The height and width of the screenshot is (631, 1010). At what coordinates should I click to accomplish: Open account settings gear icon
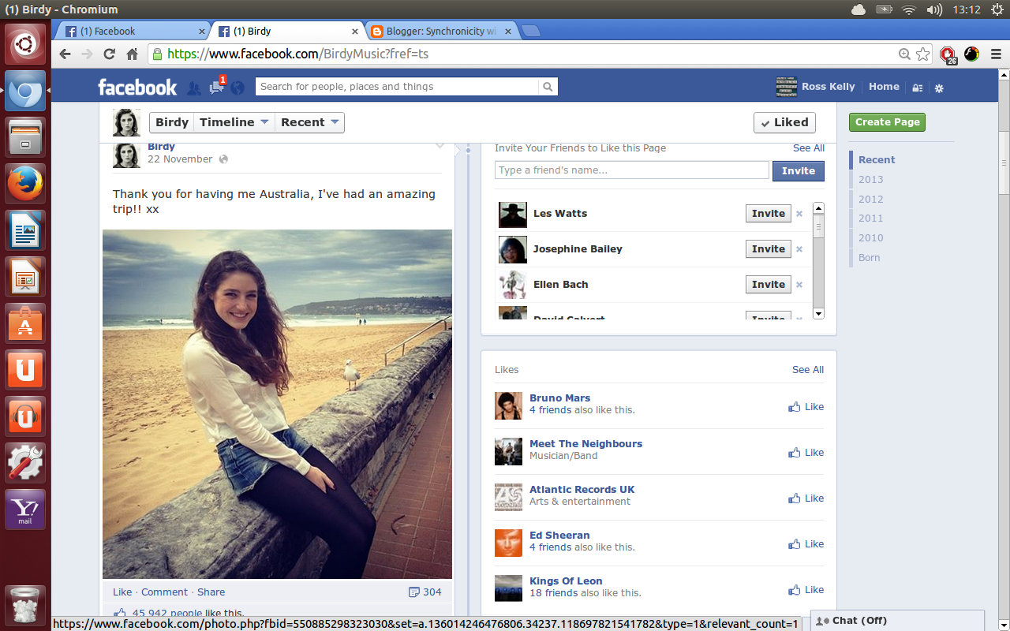[x=939, y=88]
